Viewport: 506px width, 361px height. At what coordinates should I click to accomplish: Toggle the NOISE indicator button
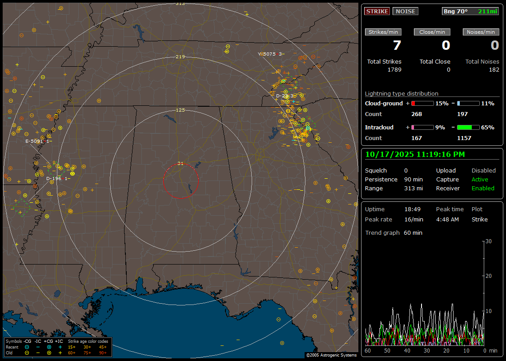(x=405, y=11)
